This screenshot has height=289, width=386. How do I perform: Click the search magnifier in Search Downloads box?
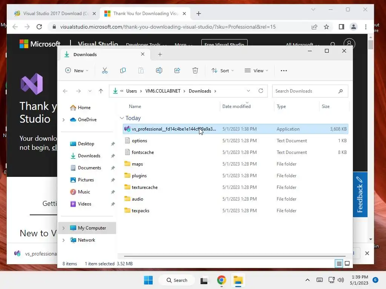coord(340,91)
